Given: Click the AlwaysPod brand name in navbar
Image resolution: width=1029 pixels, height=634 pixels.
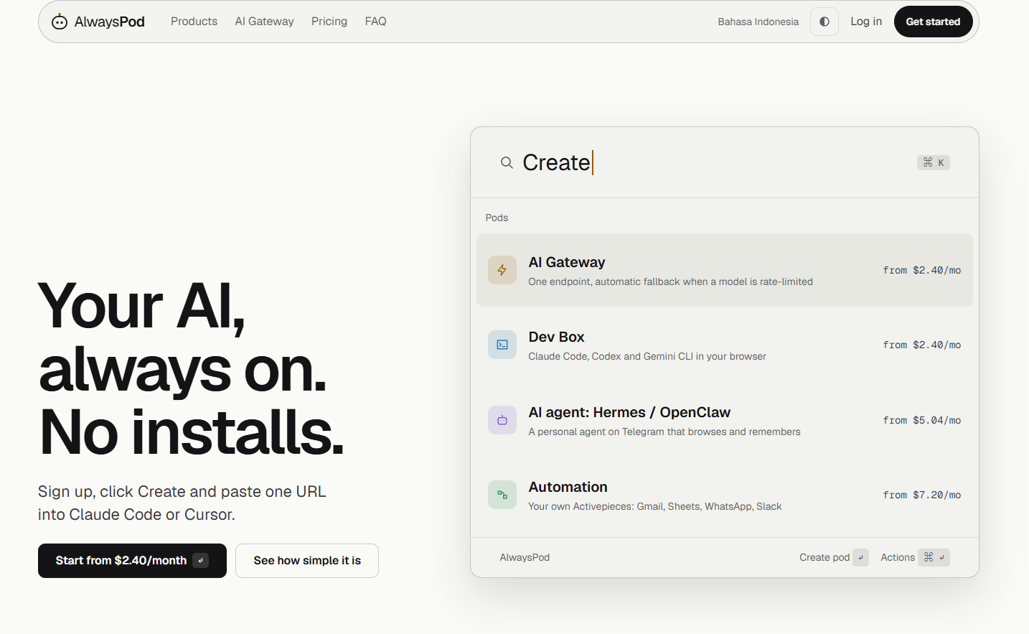Looking at the screenshot, I should pos(110,22).
